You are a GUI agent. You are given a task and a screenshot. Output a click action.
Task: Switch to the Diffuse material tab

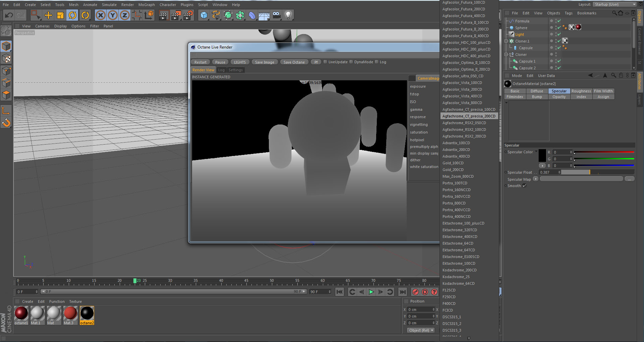click(x=537, y=91)
